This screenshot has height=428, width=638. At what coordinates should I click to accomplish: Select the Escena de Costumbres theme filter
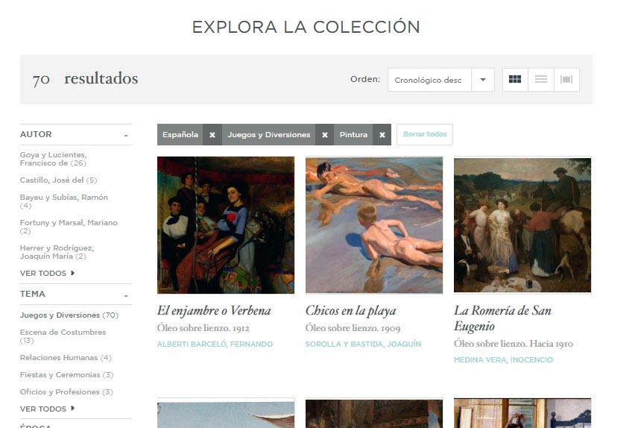coord(63,336)
